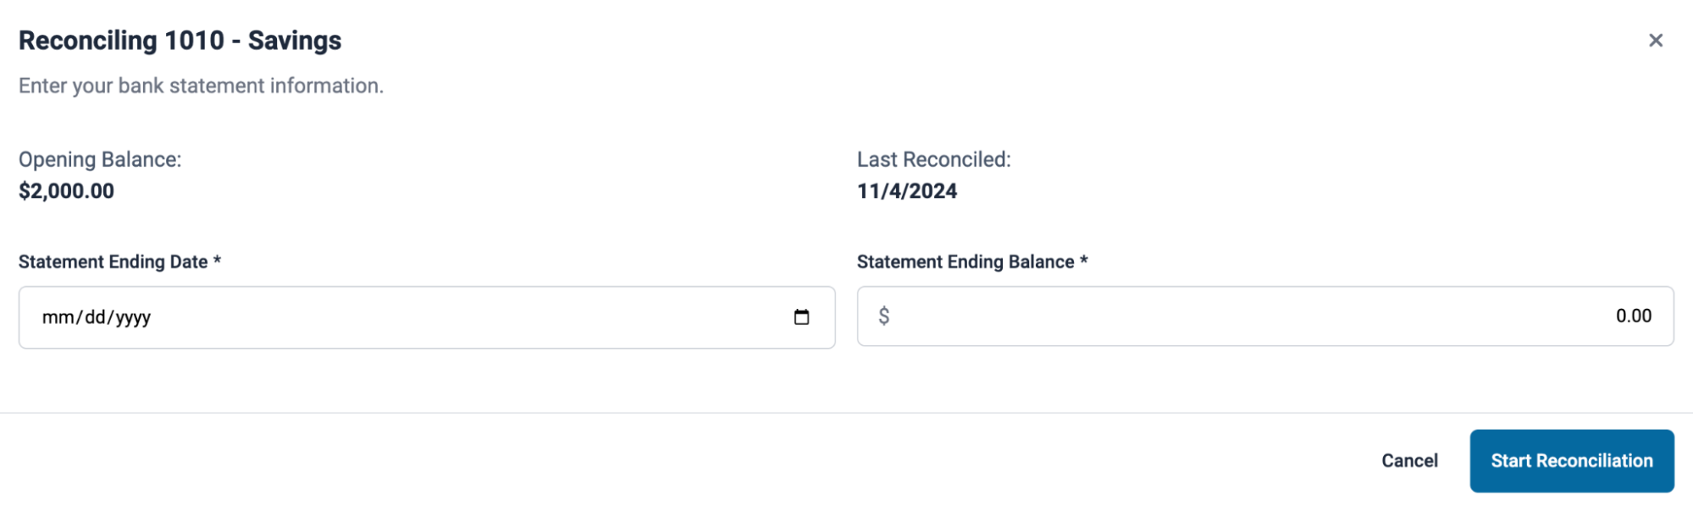Click Cancel to abort reconciliation

[1408, 460]
